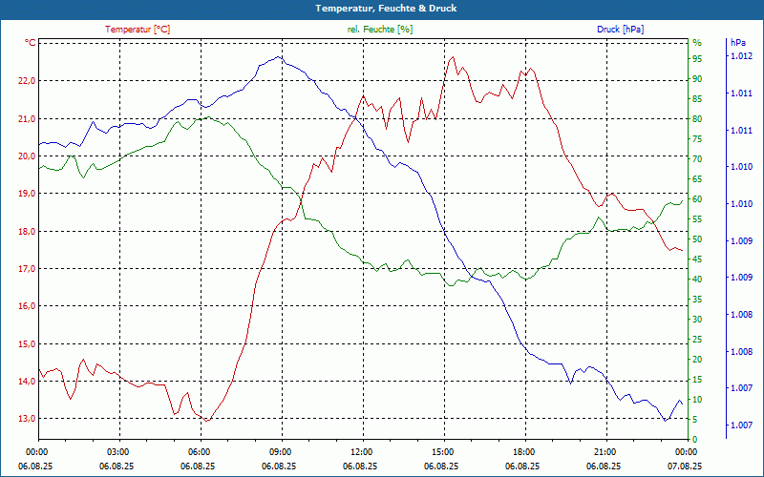Click humidity axis value "30"
This screenshot has width=764, height=477.
point(697,320)
